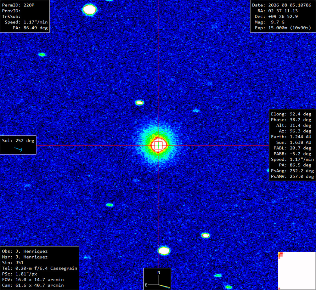Click the 'PsAMV: 257.0 deg' value
Image resolution: width=316 pixels, height=290 pixels.
coord(292,176)
